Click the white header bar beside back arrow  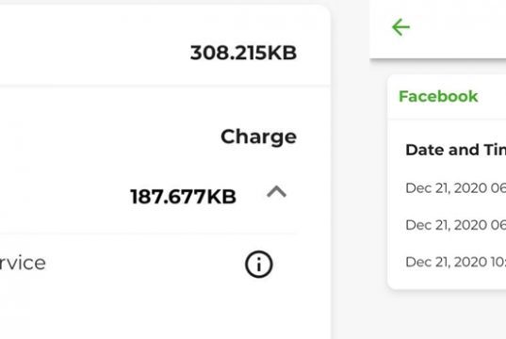[x=458, y=29]
